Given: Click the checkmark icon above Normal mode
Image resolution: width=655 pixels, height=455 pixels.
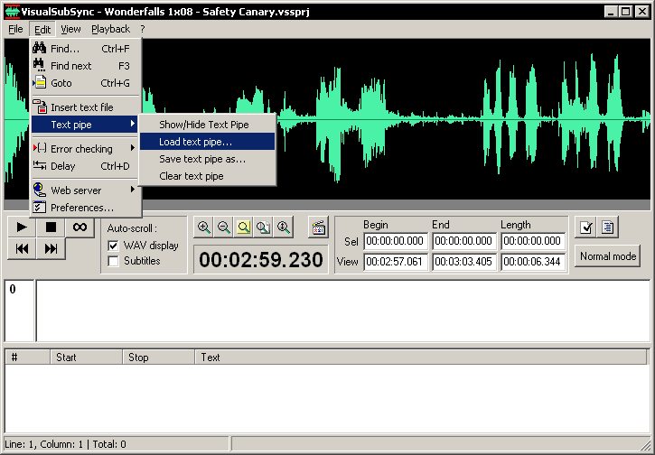Looking at the screenshot, I should pyautogui.click(x=586, y=227).
